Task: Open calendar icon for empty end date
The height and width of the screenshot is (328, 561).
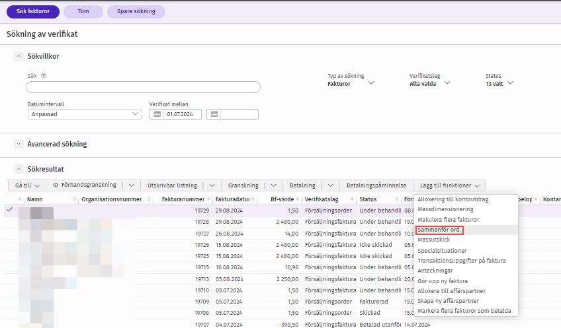Action: 214,114
